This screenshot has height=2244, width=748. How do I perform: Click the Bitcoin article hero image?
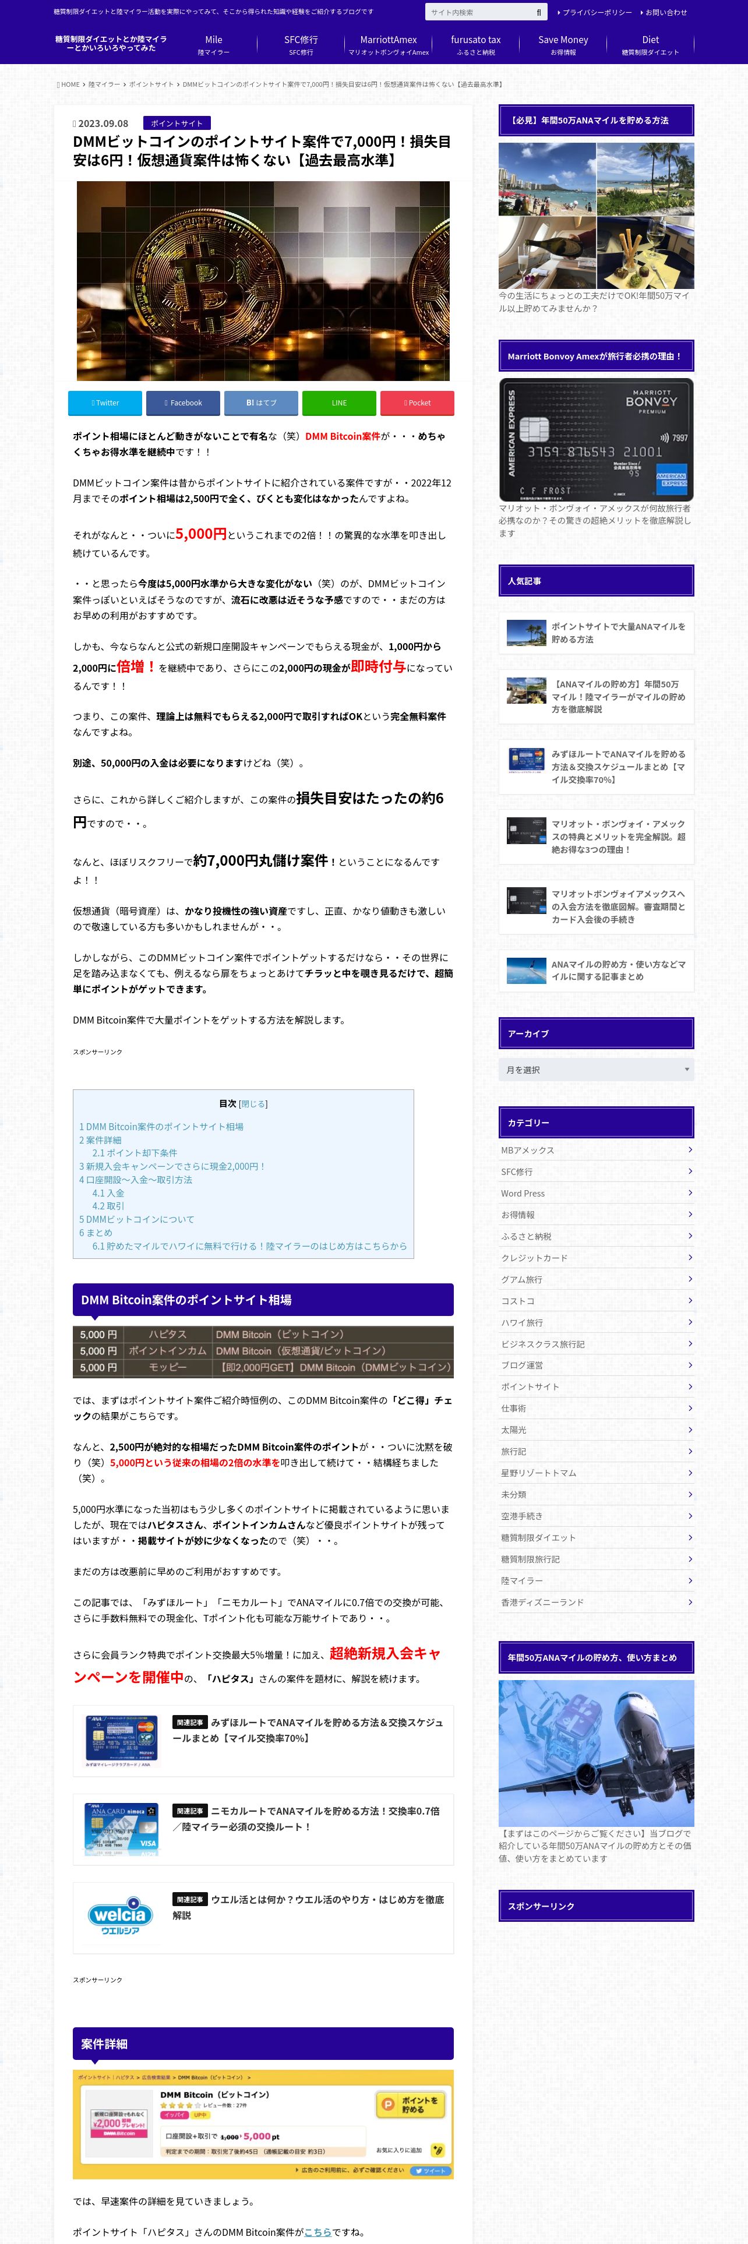pos(263,281)
